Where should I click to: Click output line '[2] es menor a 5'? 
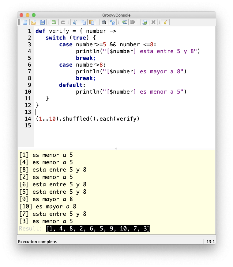click(x=46, y=177)
